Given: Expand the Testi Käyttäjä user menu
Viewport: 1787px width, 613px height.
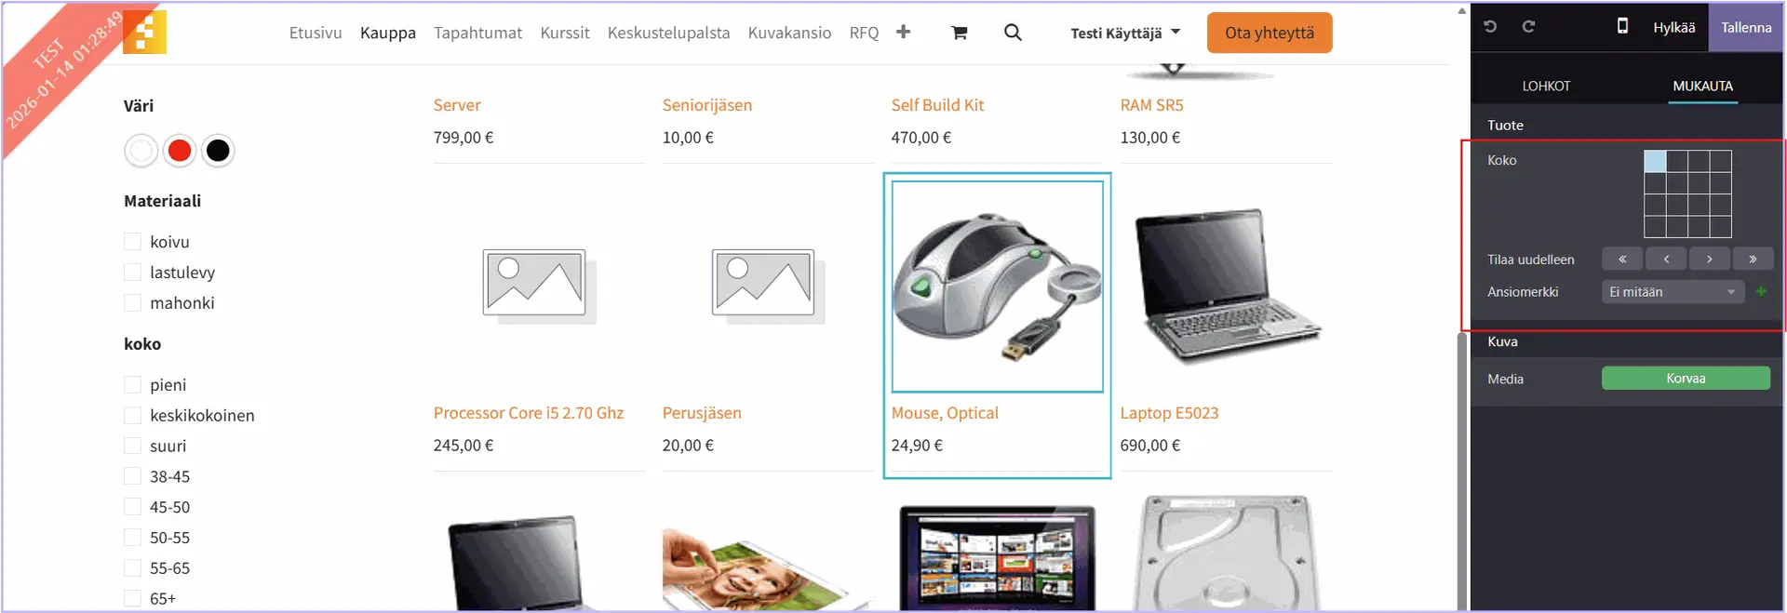Looking at the screenshot, I should click(x=1125, y=33).
